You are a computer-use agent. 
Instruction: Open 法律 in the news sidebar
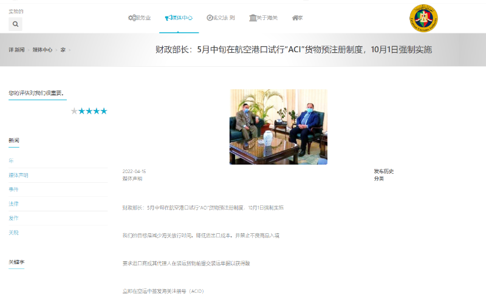tap(13, 203)
